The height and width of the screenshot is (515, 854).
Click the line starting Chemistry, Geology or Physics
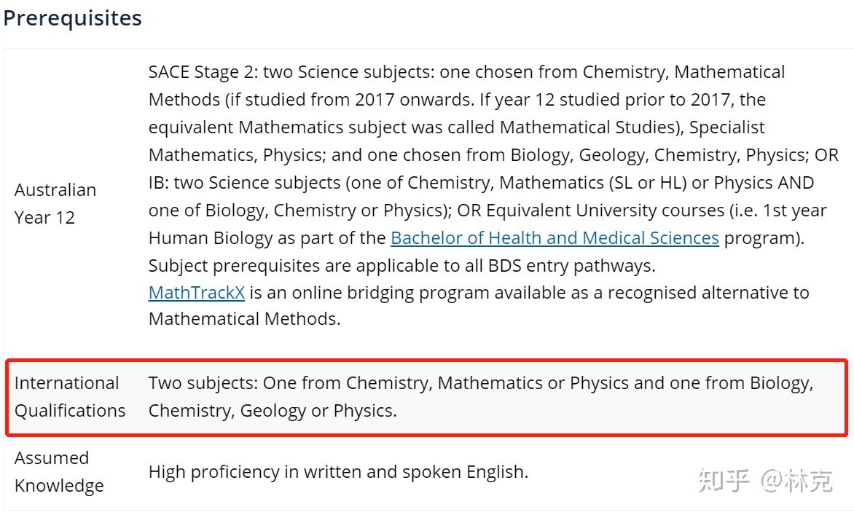[x=273, y=411]
